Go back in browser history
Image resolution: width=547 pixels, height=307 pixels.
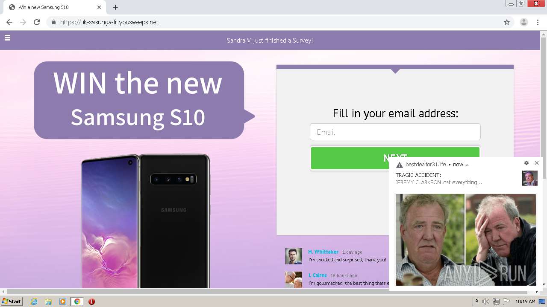9,22
